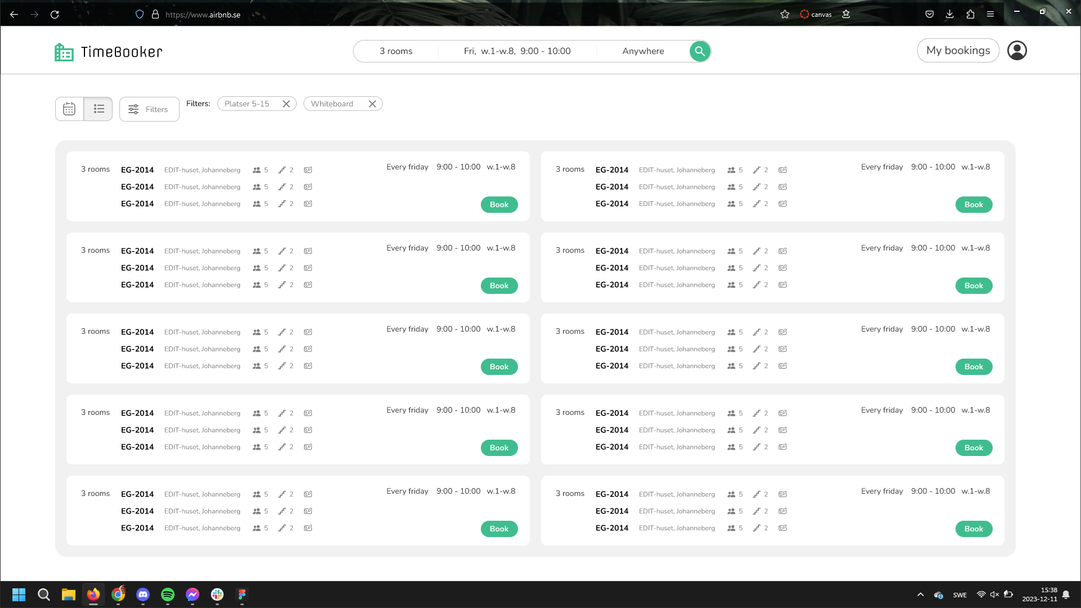The width and height of the screenshot is (1081, 608).
Task: Remove the Platser 5-15 filter
Action: [286, 104]
